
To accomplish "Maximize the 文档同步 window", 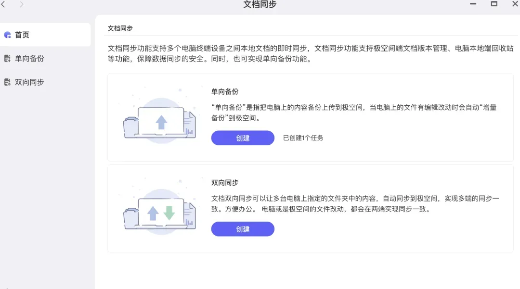I will [494, 4].
